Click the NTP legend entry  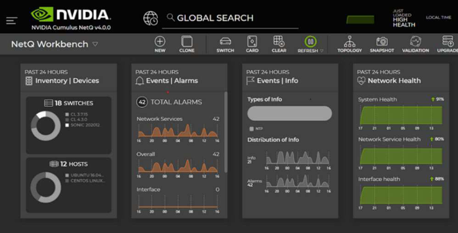coord(256,129)
